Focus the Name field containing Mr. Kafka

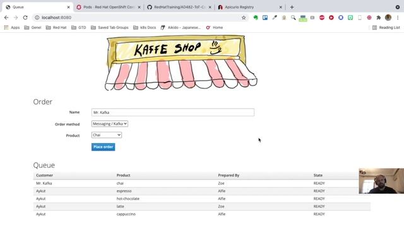point(172,112)
